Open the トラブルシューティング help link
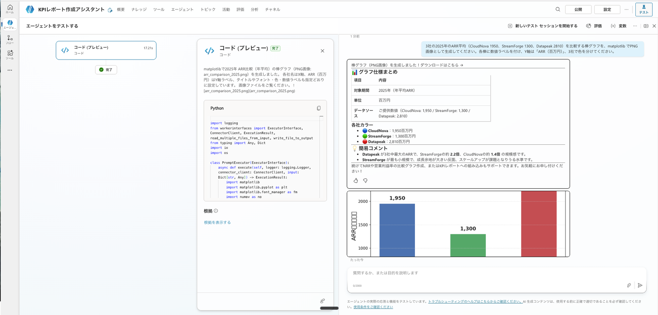This screenshot has width=658, height=315. pyautogui.click(x=475, y=301)
